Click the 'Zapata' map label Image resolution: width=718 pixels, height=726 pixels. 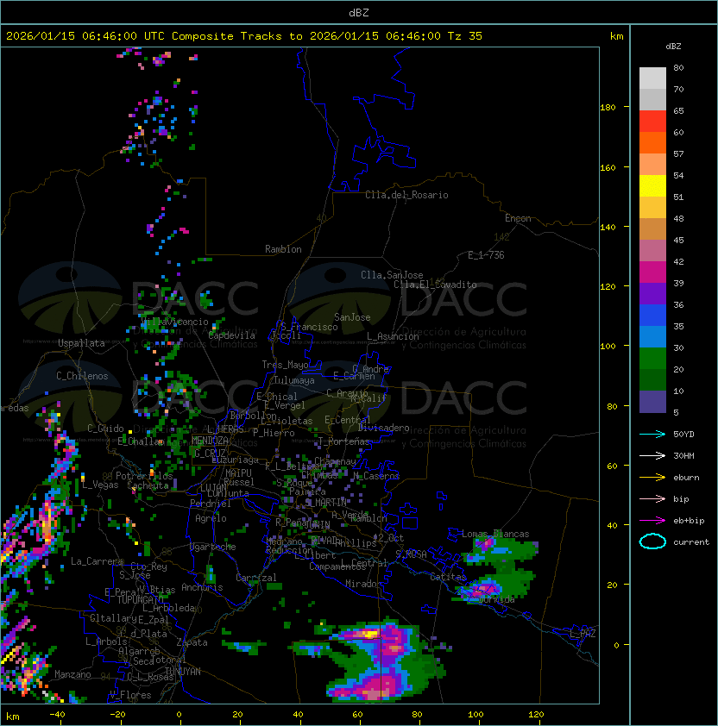(x=192, y=642)
